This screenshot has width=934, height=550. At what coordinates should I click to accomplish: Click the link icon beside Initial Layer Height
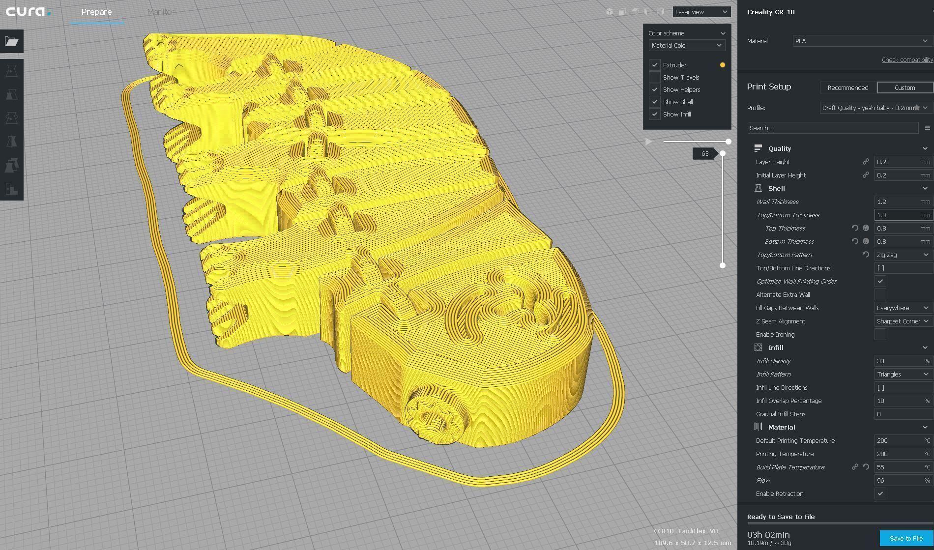(x=866, y=175)
